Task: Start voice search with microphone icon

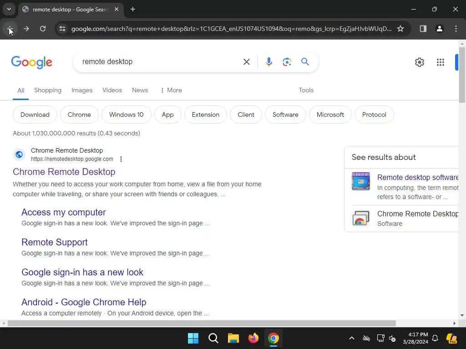Action: coord(268,62)
